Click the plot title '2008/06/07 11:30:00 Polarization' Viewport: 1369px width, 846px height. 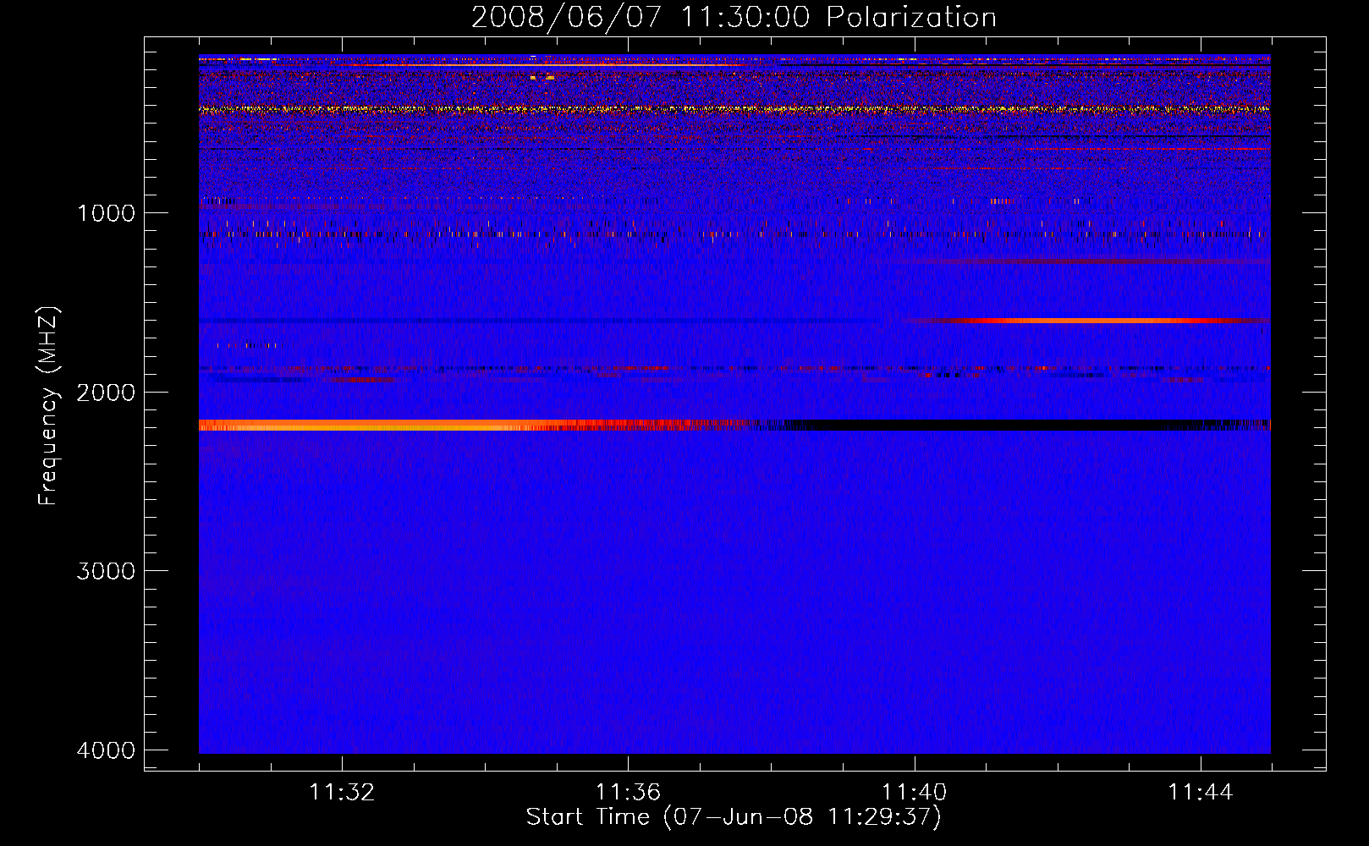point(734,17)
